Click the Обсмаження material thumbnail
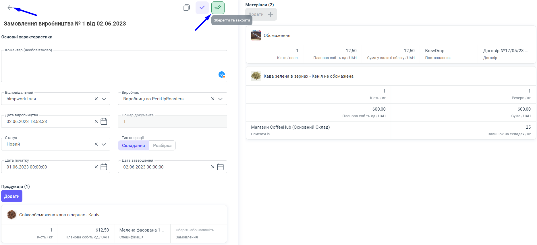The image size is (537, 245). point(256,36)
